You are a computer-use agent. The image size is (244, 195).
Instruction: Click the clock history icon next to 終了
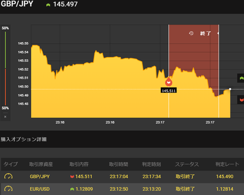click(191, 33)
